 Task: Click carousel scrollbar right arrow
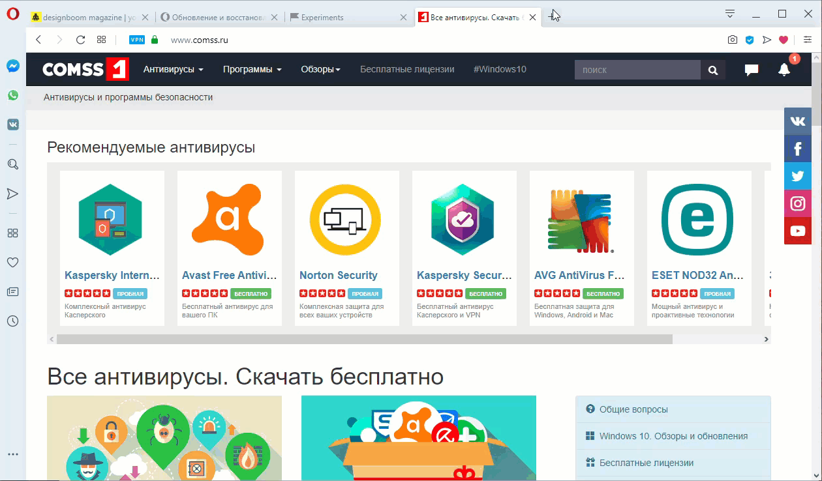[x=767, y=339]
